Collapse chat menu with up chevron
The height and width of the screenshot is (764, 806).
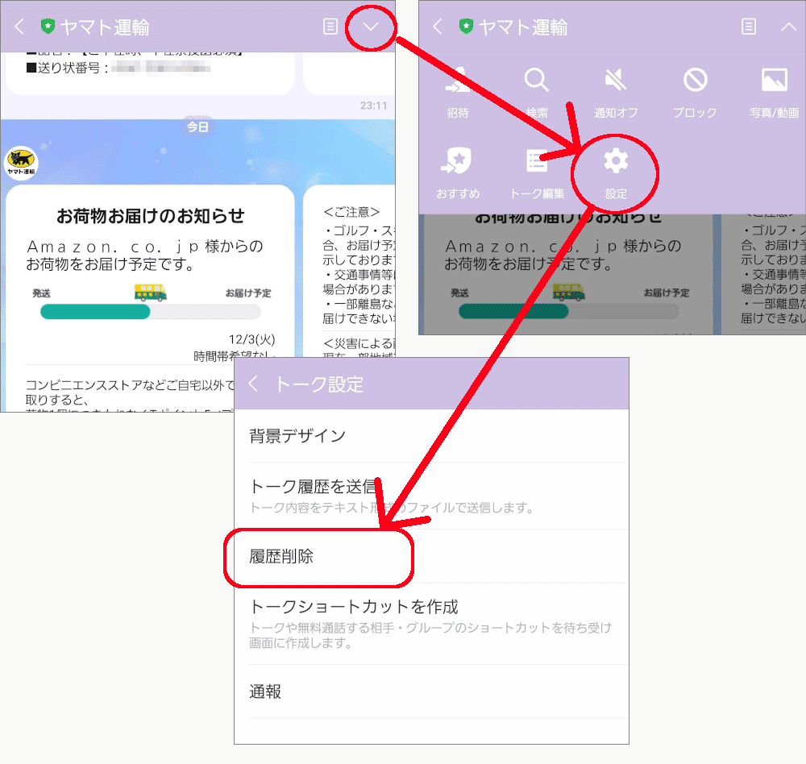point(789,27)
